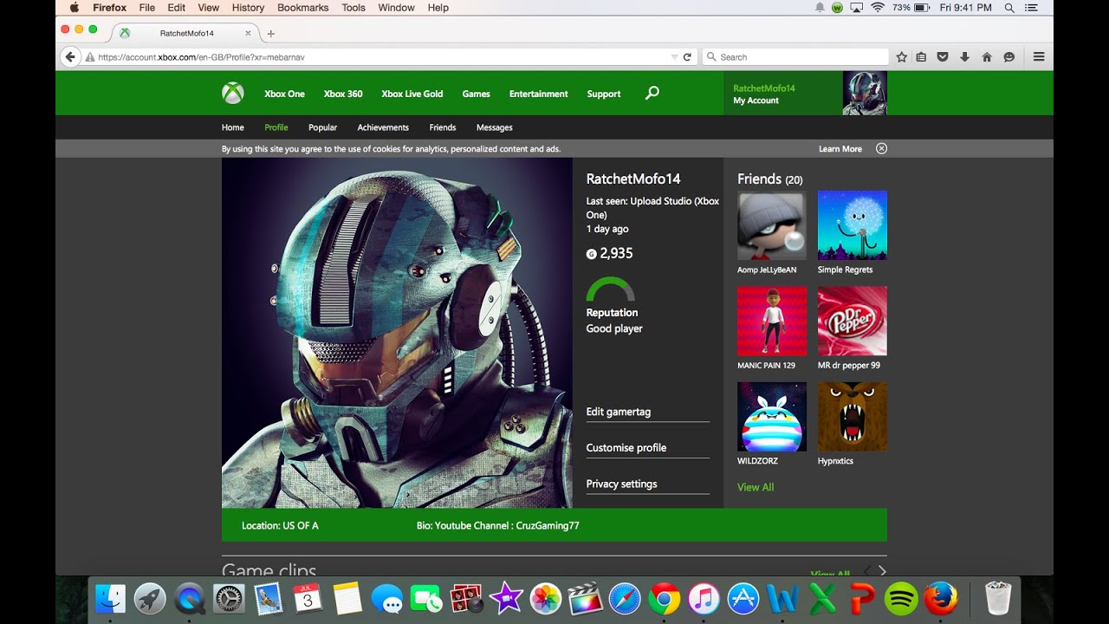Launch Final Cut Pro clapperboard in Dock
This screenshot has height=624, width=1109.
coord(585,599)
